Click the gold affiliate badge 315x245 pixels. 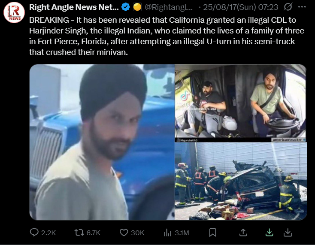pos(137,7)
